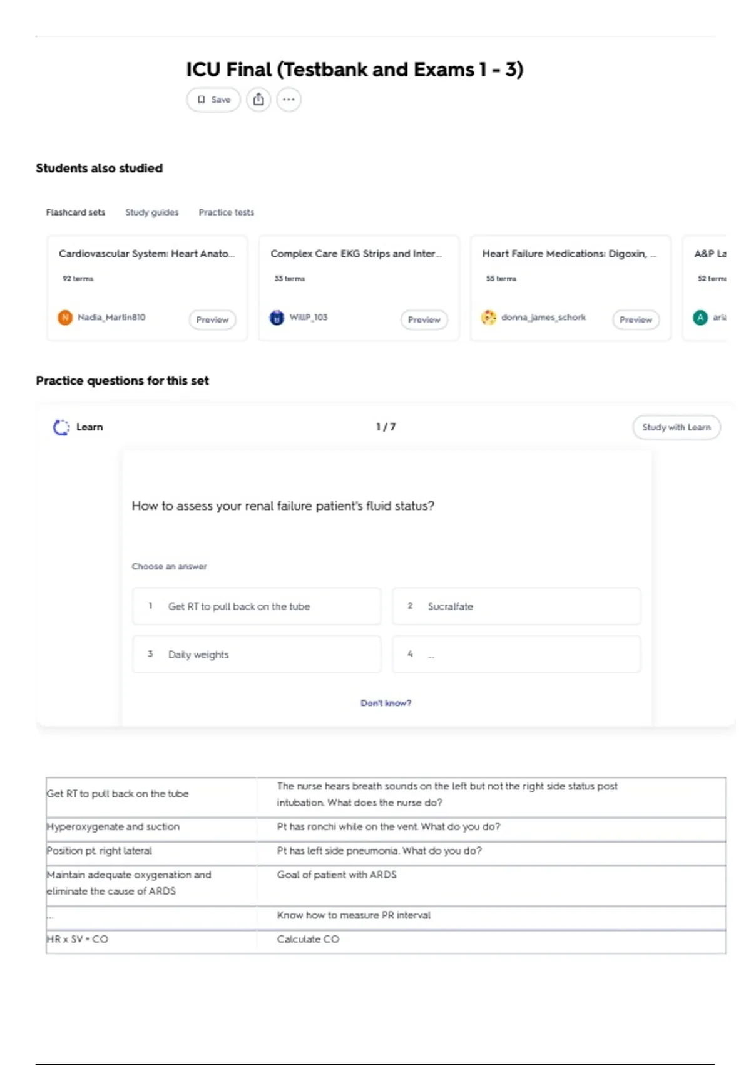Click username 'Nadia_Martin810'

111,318
